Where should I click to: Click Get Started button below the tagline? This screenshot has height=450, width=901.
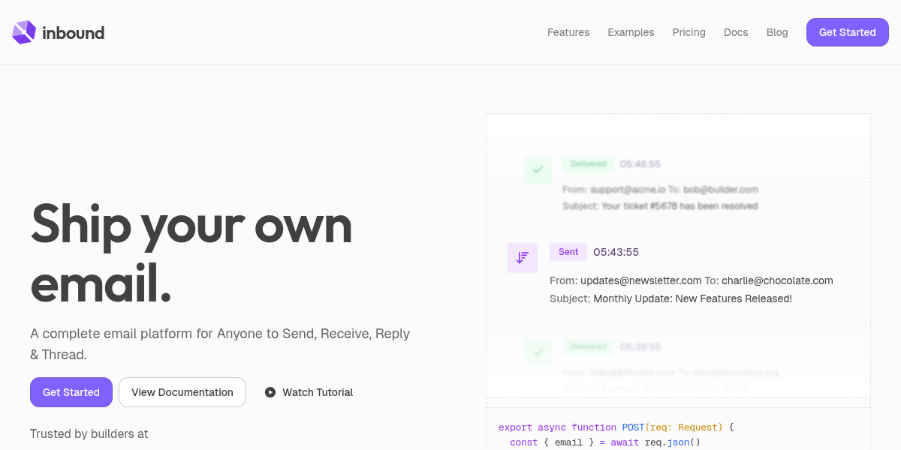point(71,392)
